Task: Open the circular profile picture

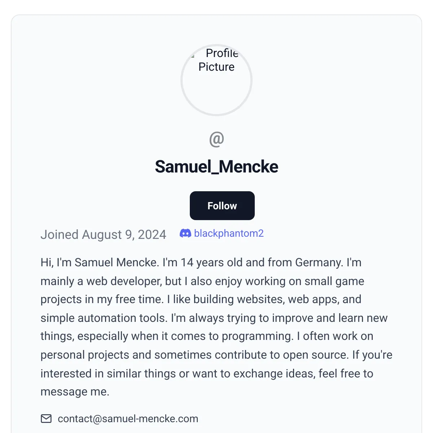Action: click(216, 80)
